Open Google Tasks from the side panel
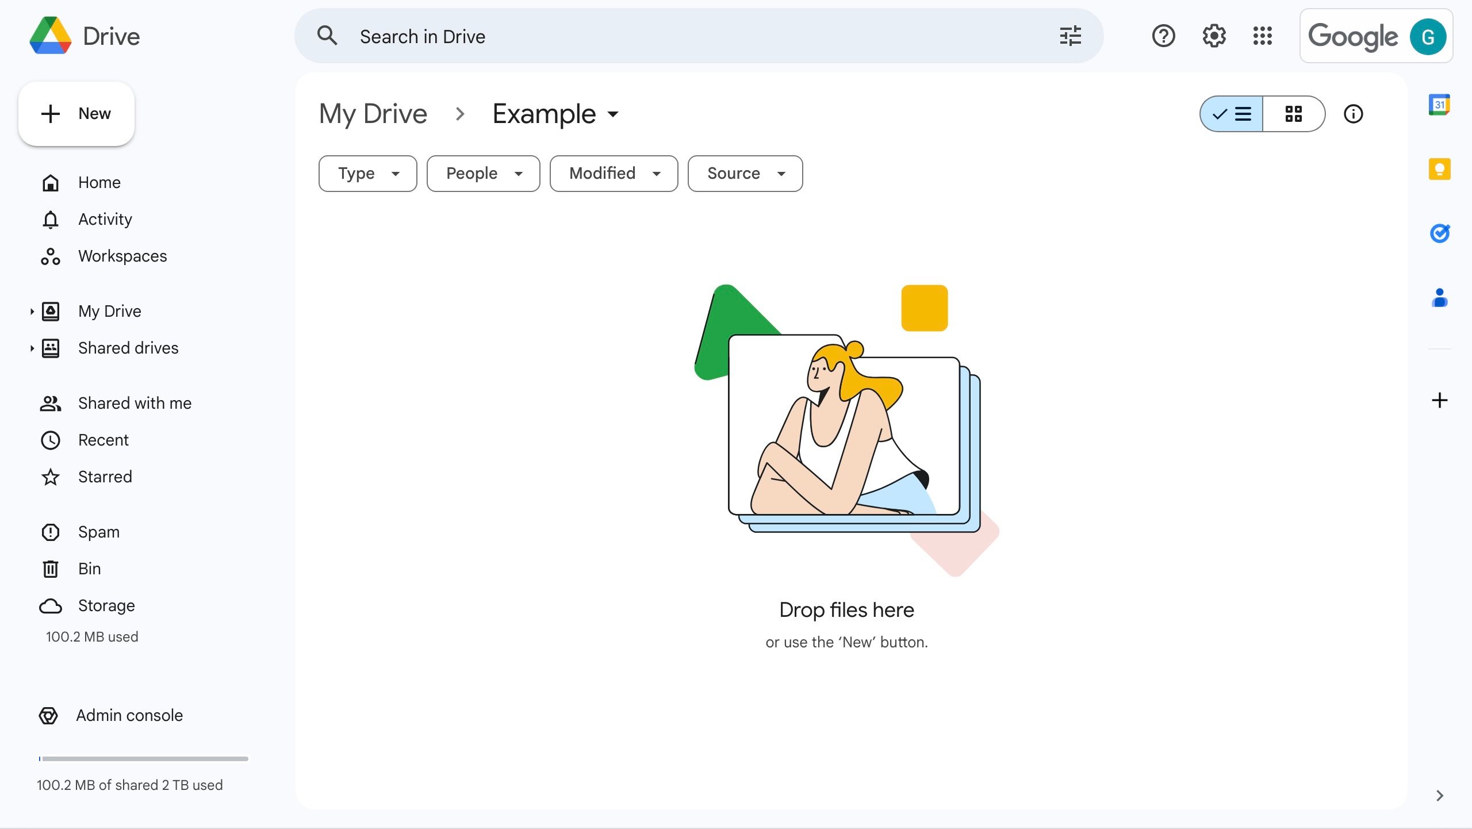The width and height of the screenshot is (1472, 829). click(x=1440, y=233)
